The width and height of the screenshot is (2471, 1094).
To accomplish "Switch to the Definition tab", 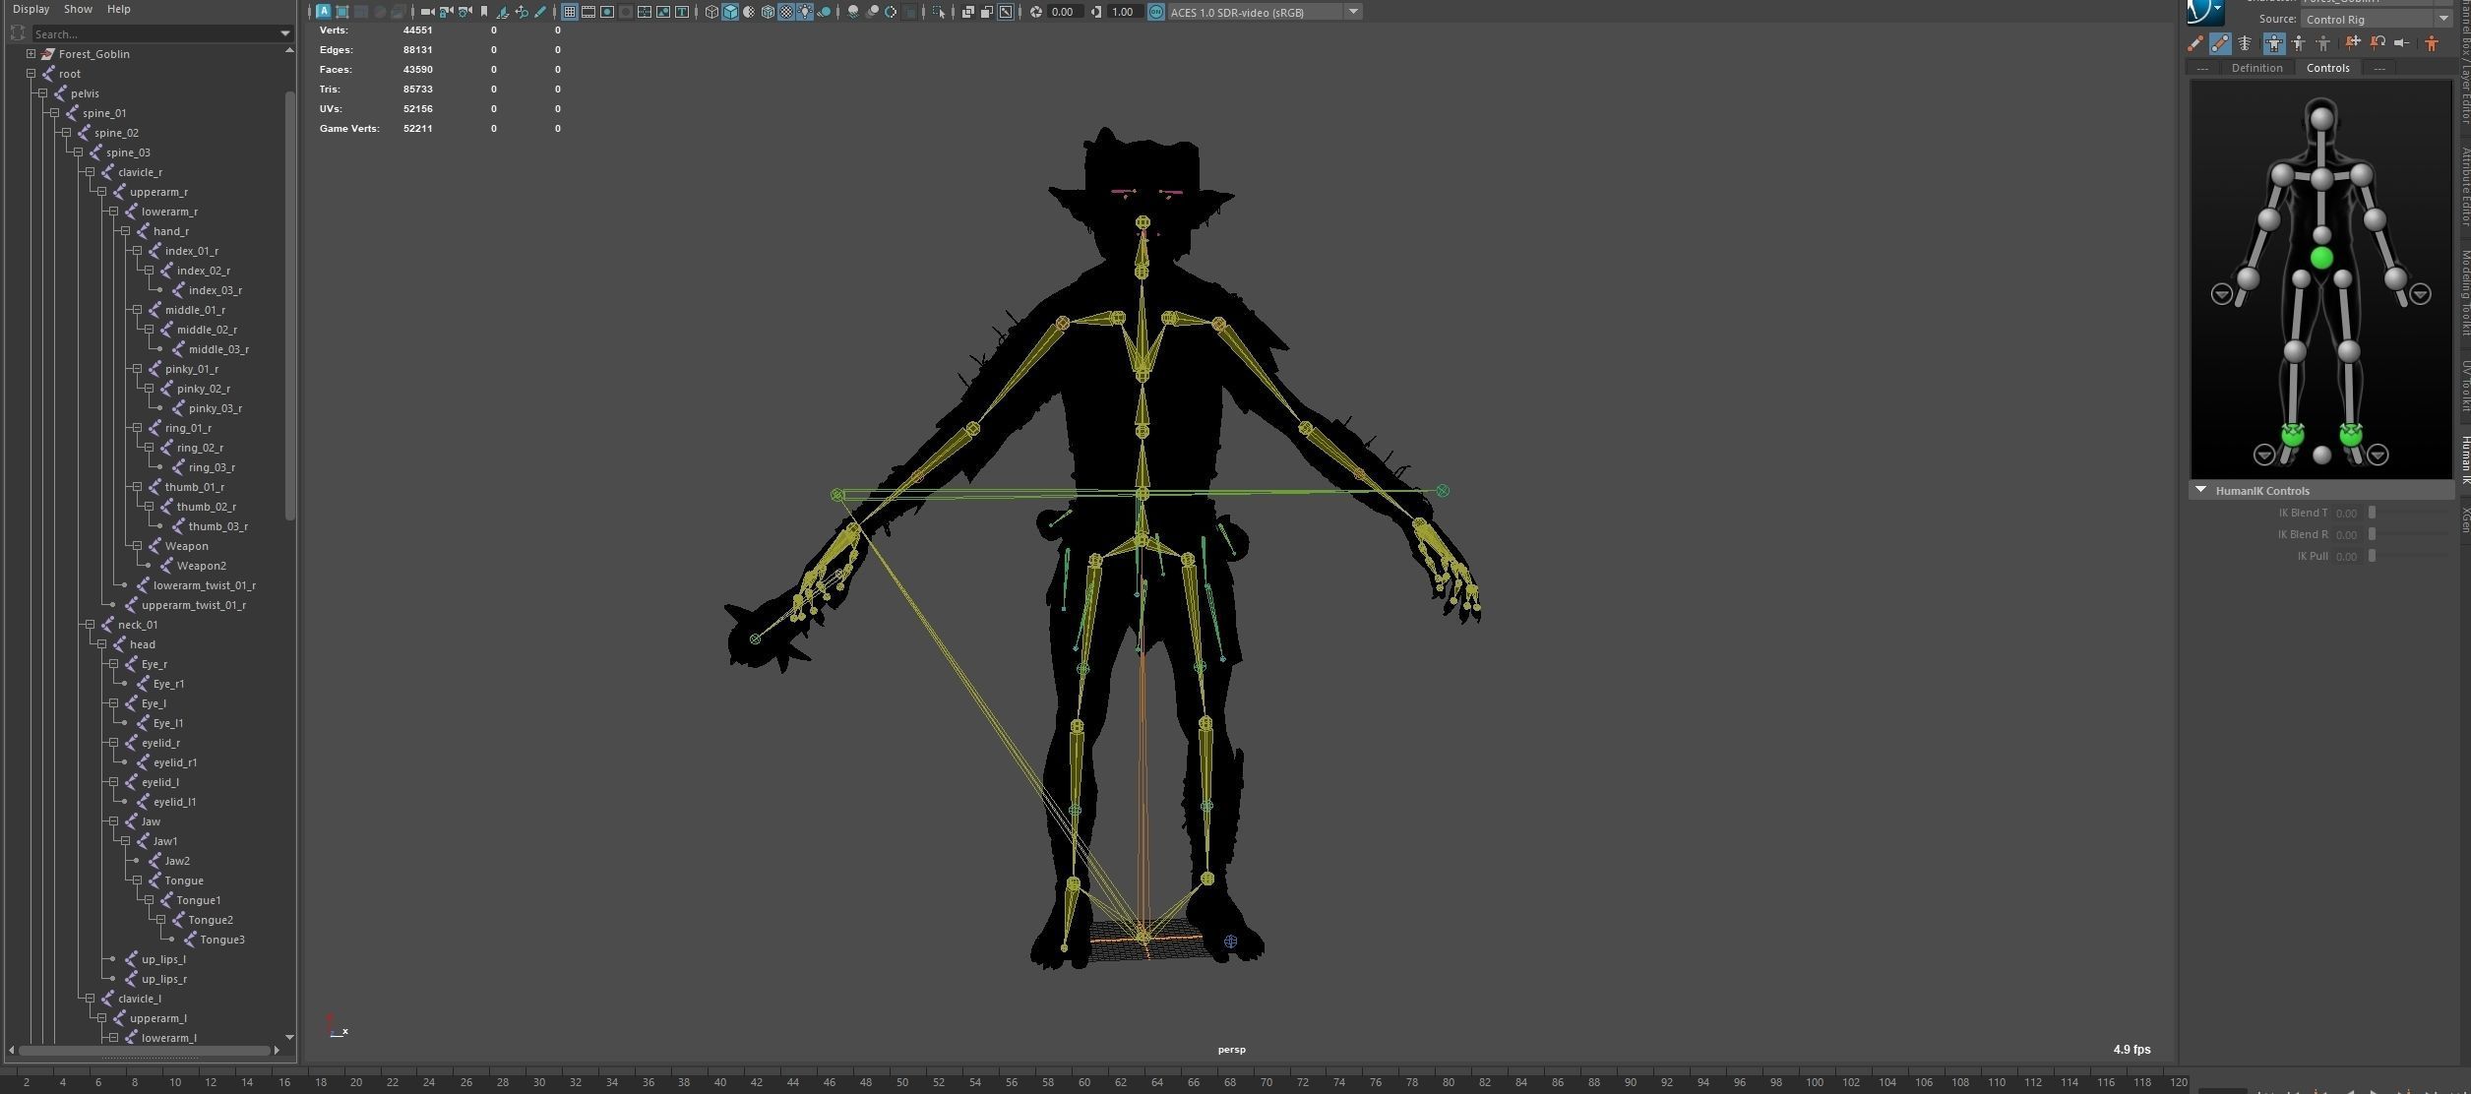I will click(2256, 68).
